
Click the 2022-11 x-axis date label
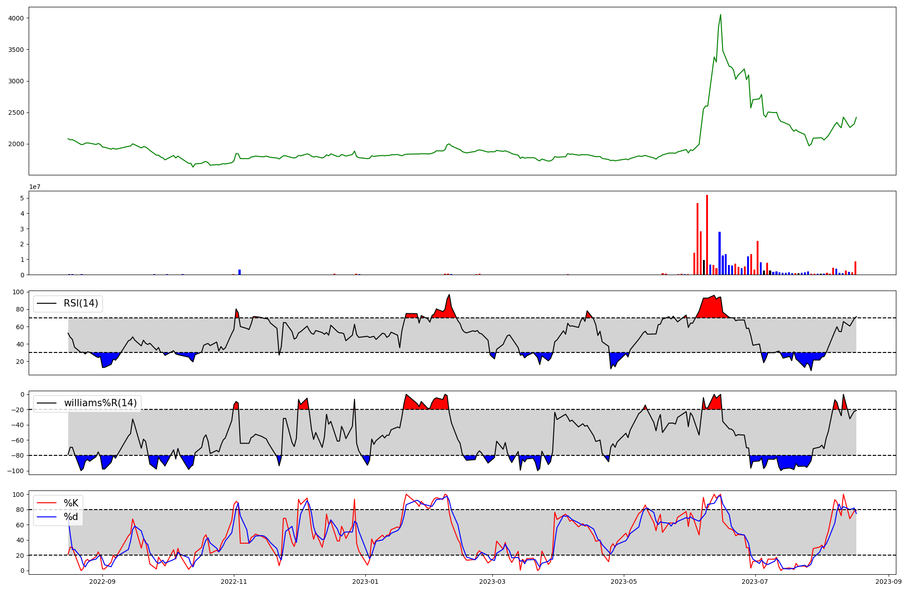tap(234, 582)
